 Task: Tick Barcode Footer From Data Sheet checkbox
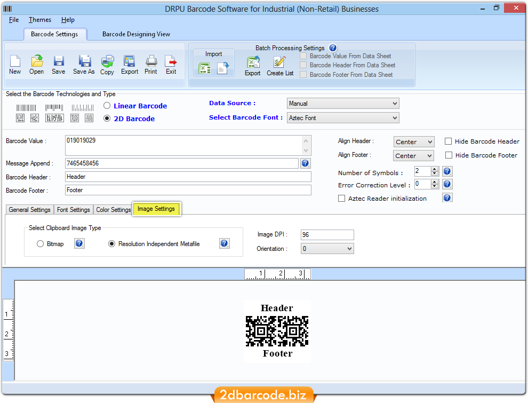(303, 75)
